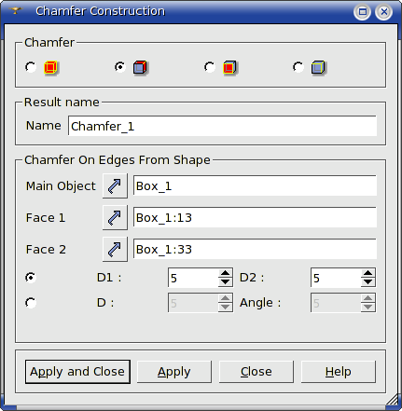402x411 pixels.
Task: Click the Apply button
Action: tap(174, 372)
